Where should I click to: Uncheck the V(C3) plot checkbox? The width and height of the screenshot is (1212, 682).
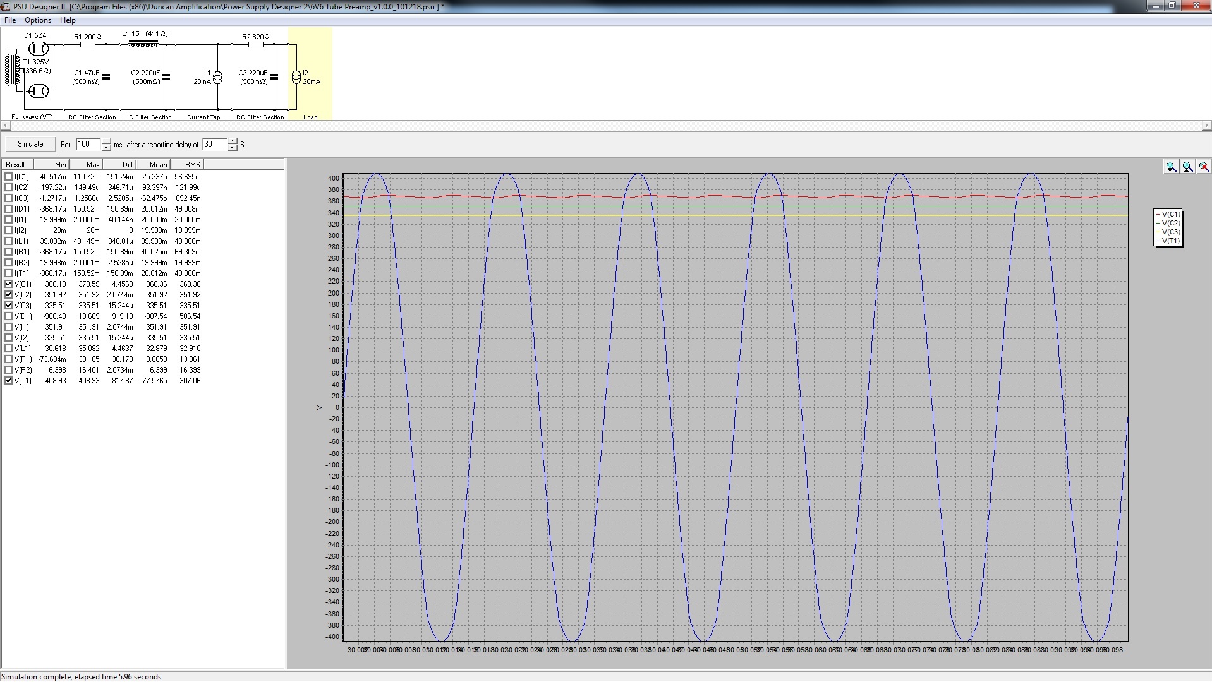tap(9, 306)
